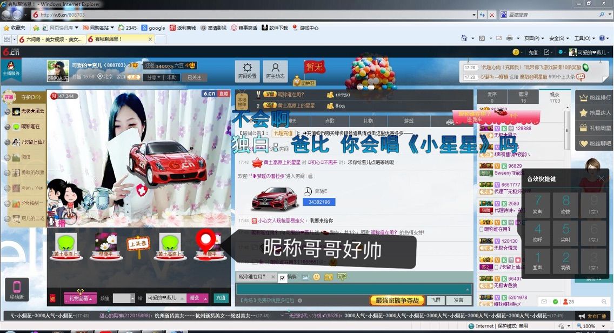Image resolution: width=614 pixels, height=333 pixels.
Task: Click the 发布广播 megaphone button
Action: point(592,316)
